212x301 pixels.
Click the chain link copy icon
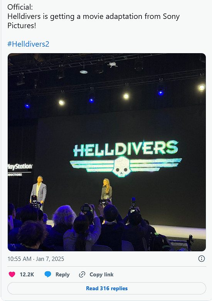(82, 274)
